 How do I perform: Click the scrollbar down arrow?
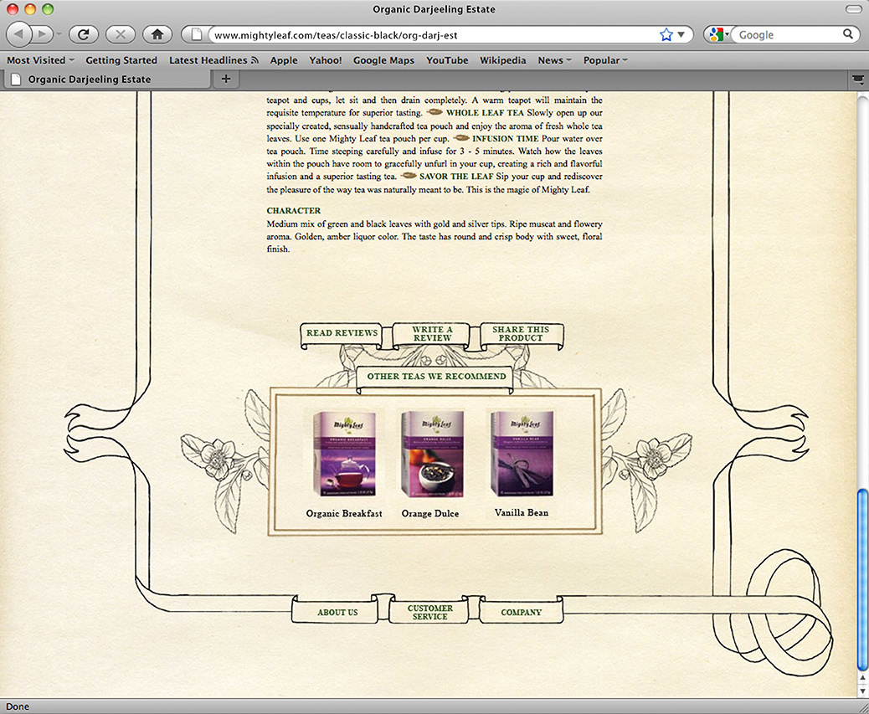point(861,691)
